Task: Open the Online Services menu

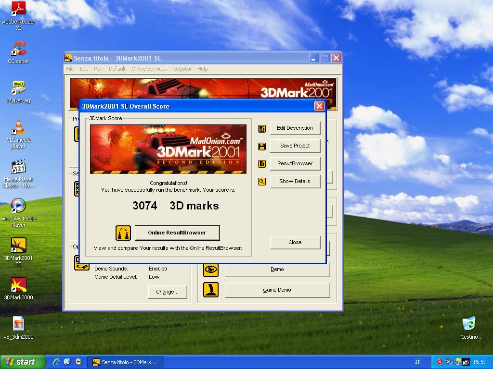Action: [x=149, y=69]
